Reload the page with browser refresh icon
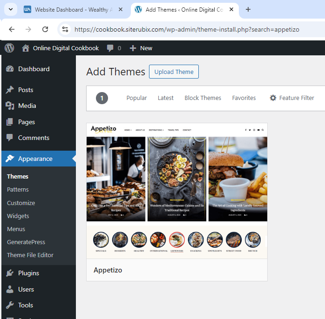Screen dimensions: 325x319 coord(45,29)
